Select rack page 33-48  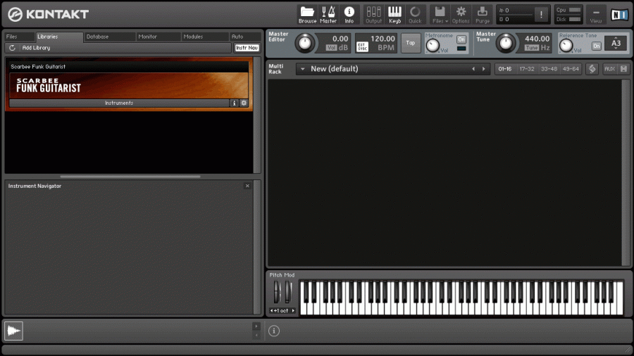(549, 69)
